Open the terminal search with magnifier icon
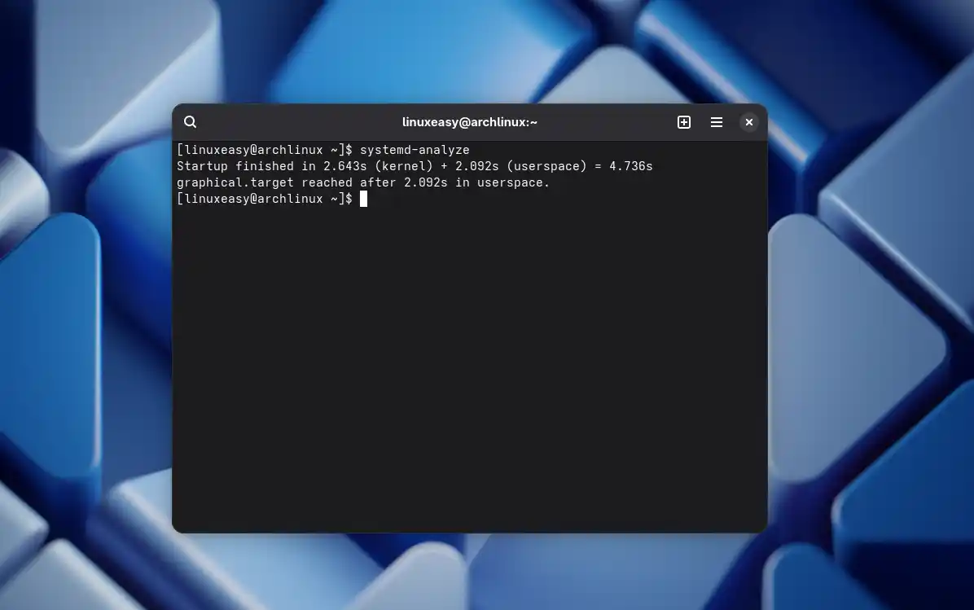The image size is (974, 610). point(190,121)
